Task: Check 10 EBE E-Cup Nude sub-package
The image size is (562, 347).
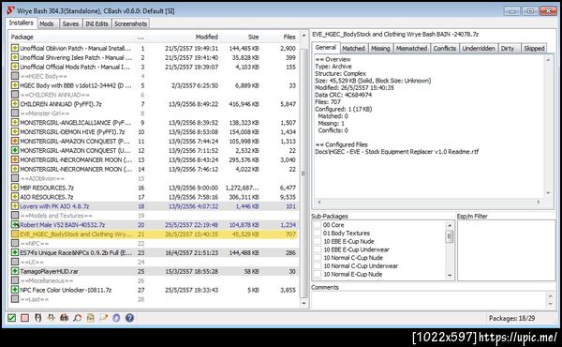Action: (x=318, y=242)
